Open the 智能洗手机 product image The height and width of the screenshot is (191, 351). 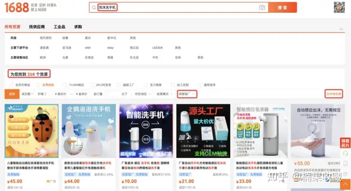(x=146, y=131)
